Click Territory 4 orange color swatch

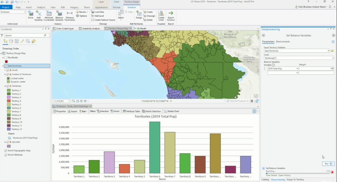pos(9,101)
